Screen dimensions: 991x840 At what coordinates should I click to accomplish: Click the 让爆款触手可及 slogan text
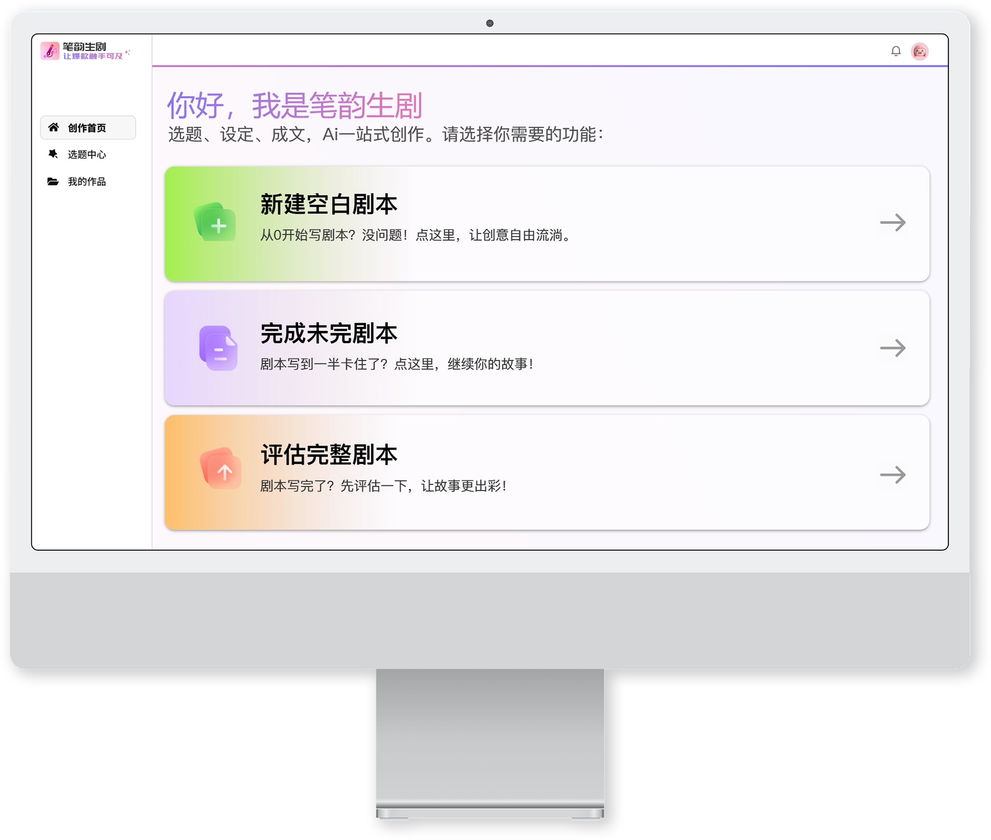click(x=93, y=56)
